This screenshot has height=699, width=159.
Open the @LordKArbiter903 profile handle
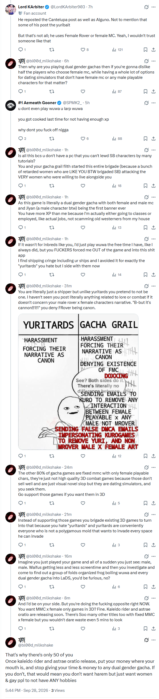click(x=68, y=7)
